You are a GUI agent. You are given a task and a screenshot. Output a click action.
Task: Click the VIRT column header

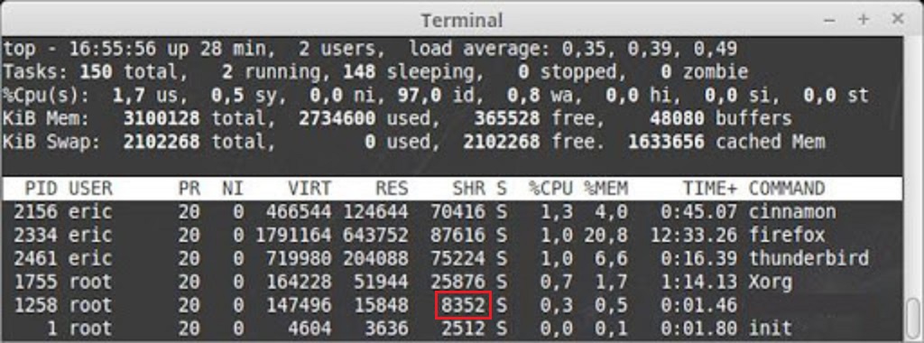[310, 189]
